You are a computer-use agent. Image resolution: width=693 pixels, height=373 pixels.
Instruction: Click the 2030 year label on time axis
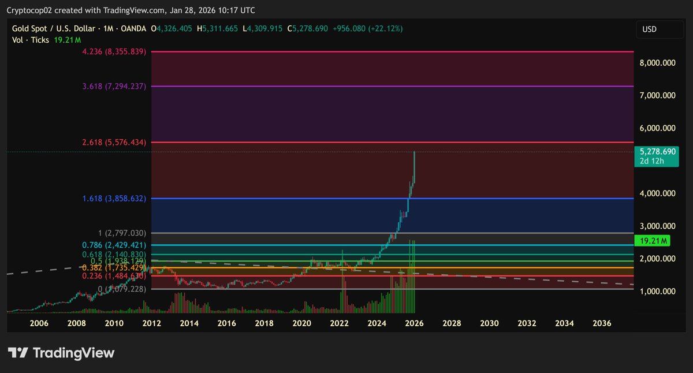[x=490, y=323]
